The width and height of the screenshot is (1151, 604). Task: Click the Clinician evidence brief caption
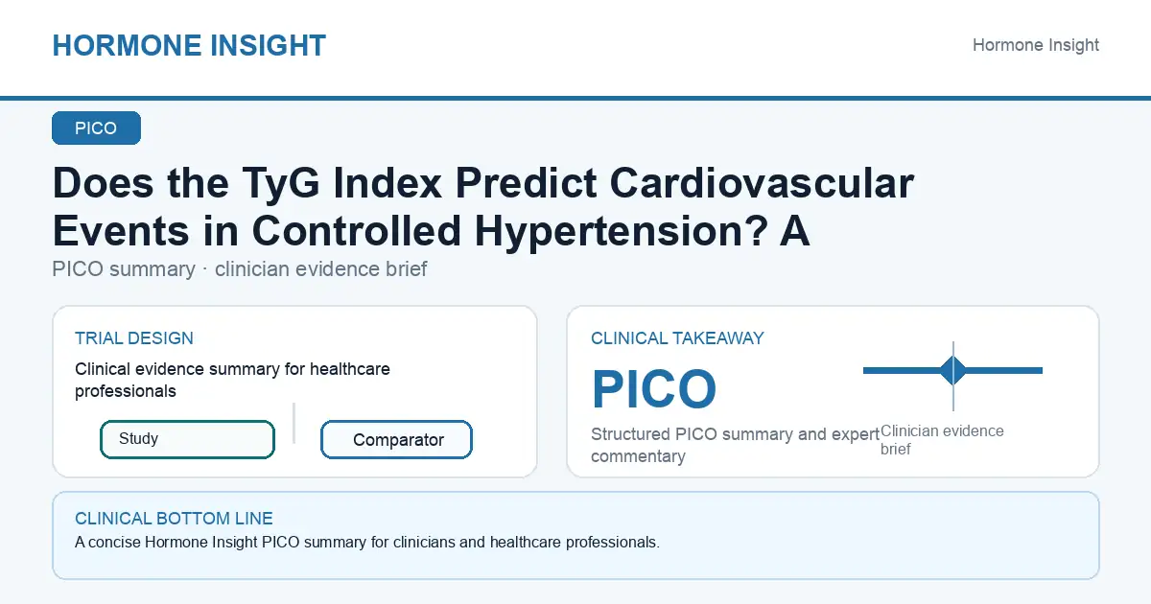[942, 440]
